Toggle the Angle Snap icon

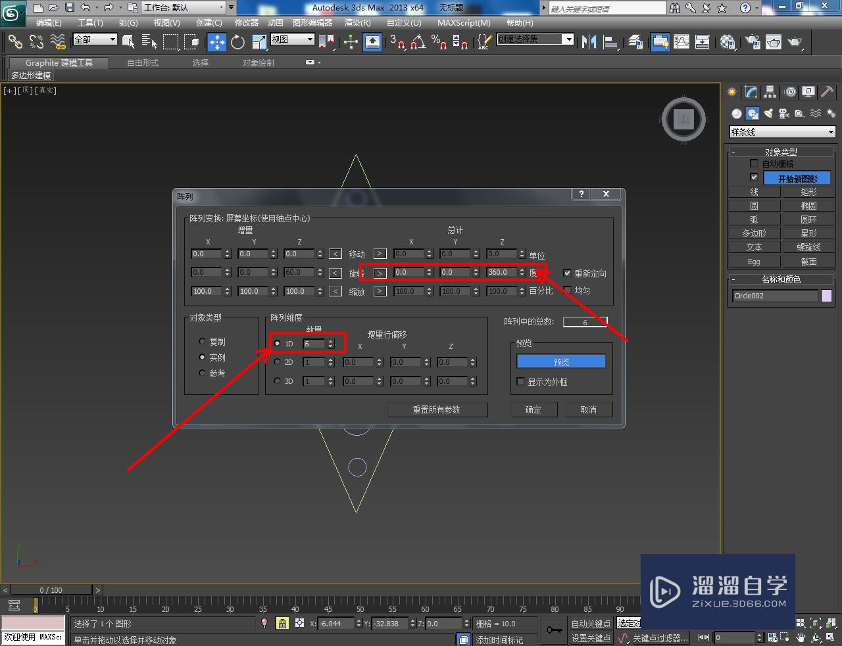pos(418,42)
